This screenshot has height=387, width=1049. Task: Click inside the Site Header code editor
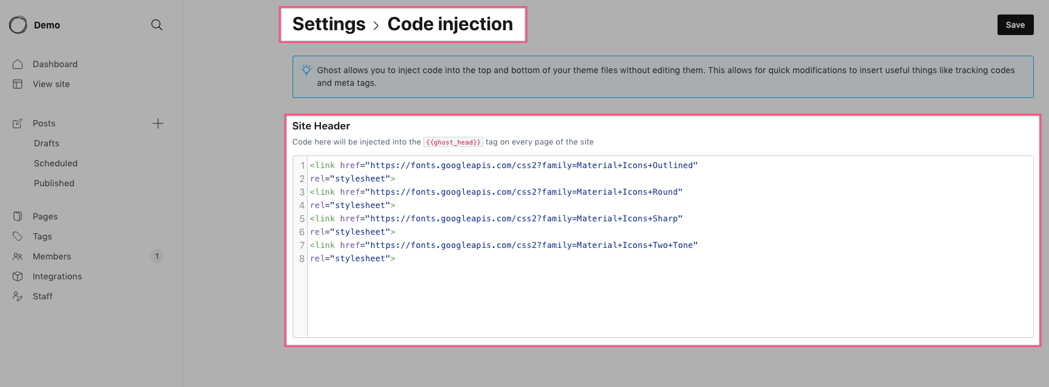pos(663,247)
